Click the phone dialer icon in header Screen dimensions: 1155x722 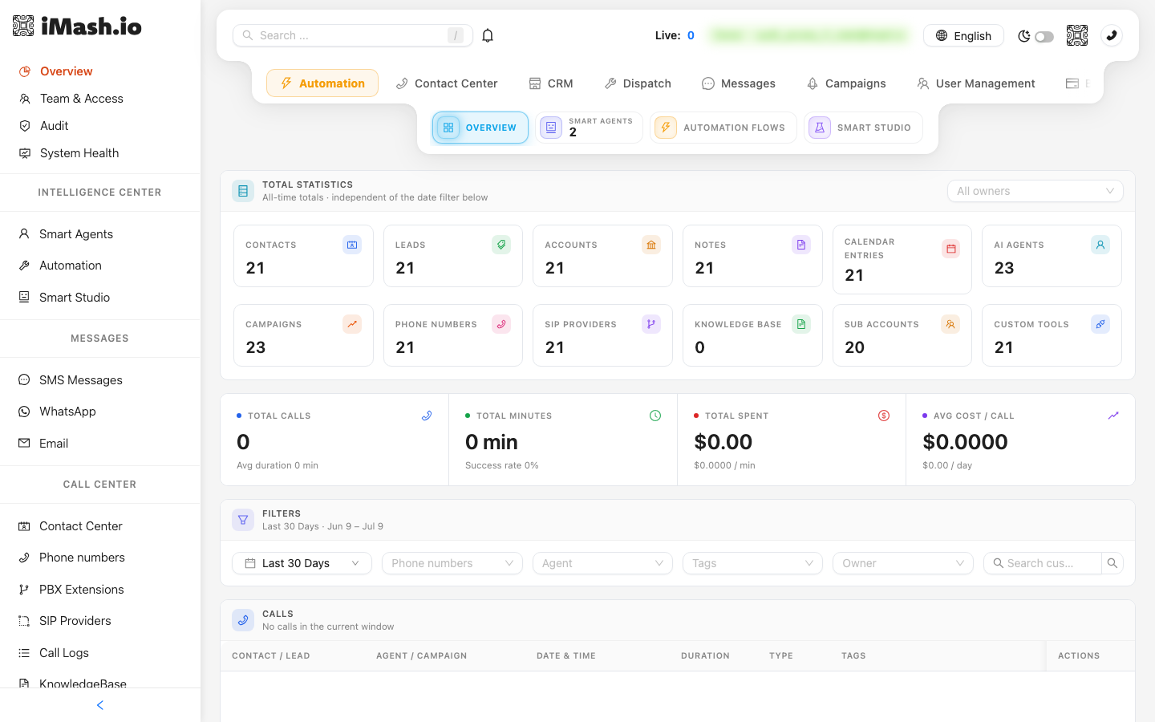click(1112, 35)
